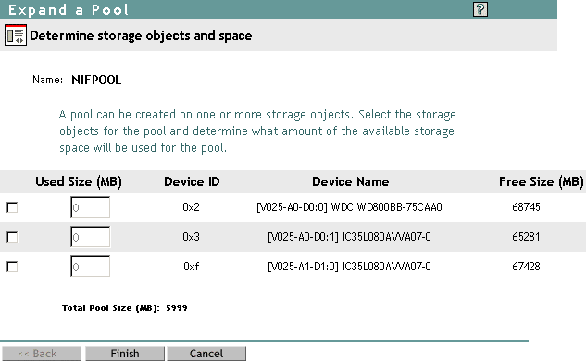Click the storage objects wizard icon
The width and height of the screenshot is (586, 361).
[16, 35]
